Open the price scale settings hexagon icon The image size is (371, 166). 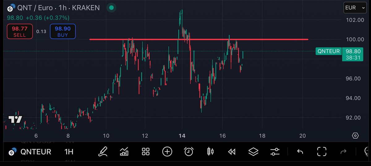click(355, 136)
